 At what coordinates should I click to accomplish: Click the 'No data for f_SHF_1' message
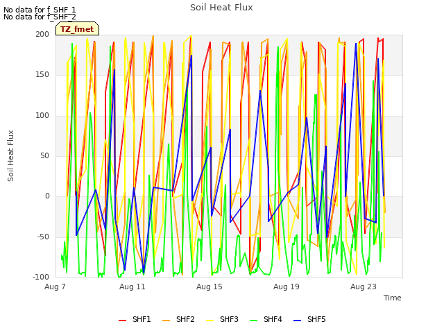pos(40,10)
